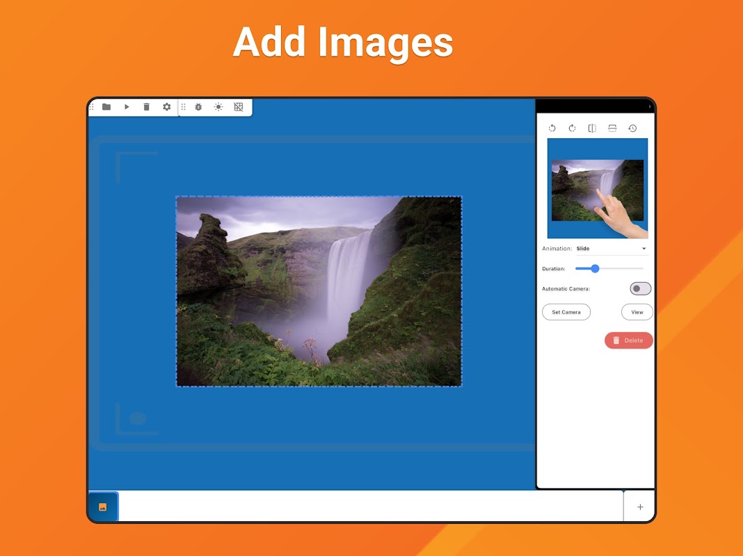The image size is (743, 556).
Task: Start playback with the play icon
Action: 127,107
